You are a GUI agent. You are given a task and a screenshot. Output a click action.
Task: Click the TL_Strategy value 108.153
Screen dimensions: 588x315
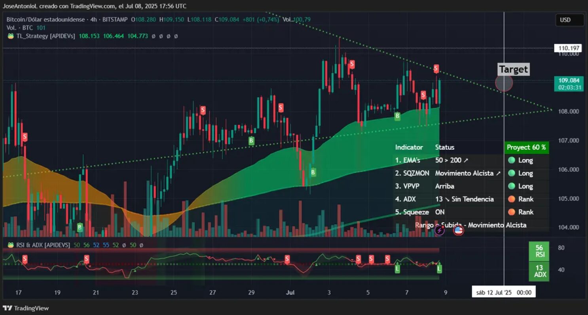89,36
